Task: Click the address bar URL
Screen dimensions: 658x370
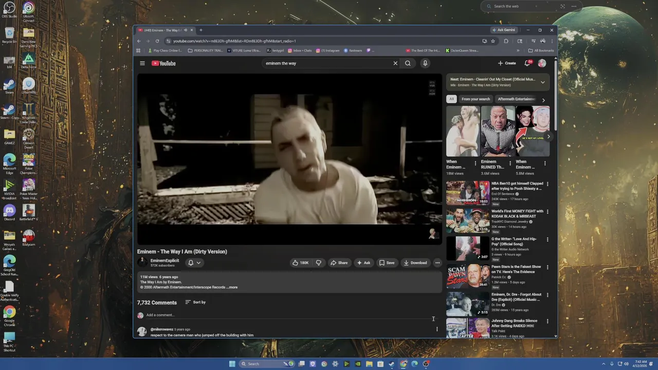Action: click(x=234, y=41)
